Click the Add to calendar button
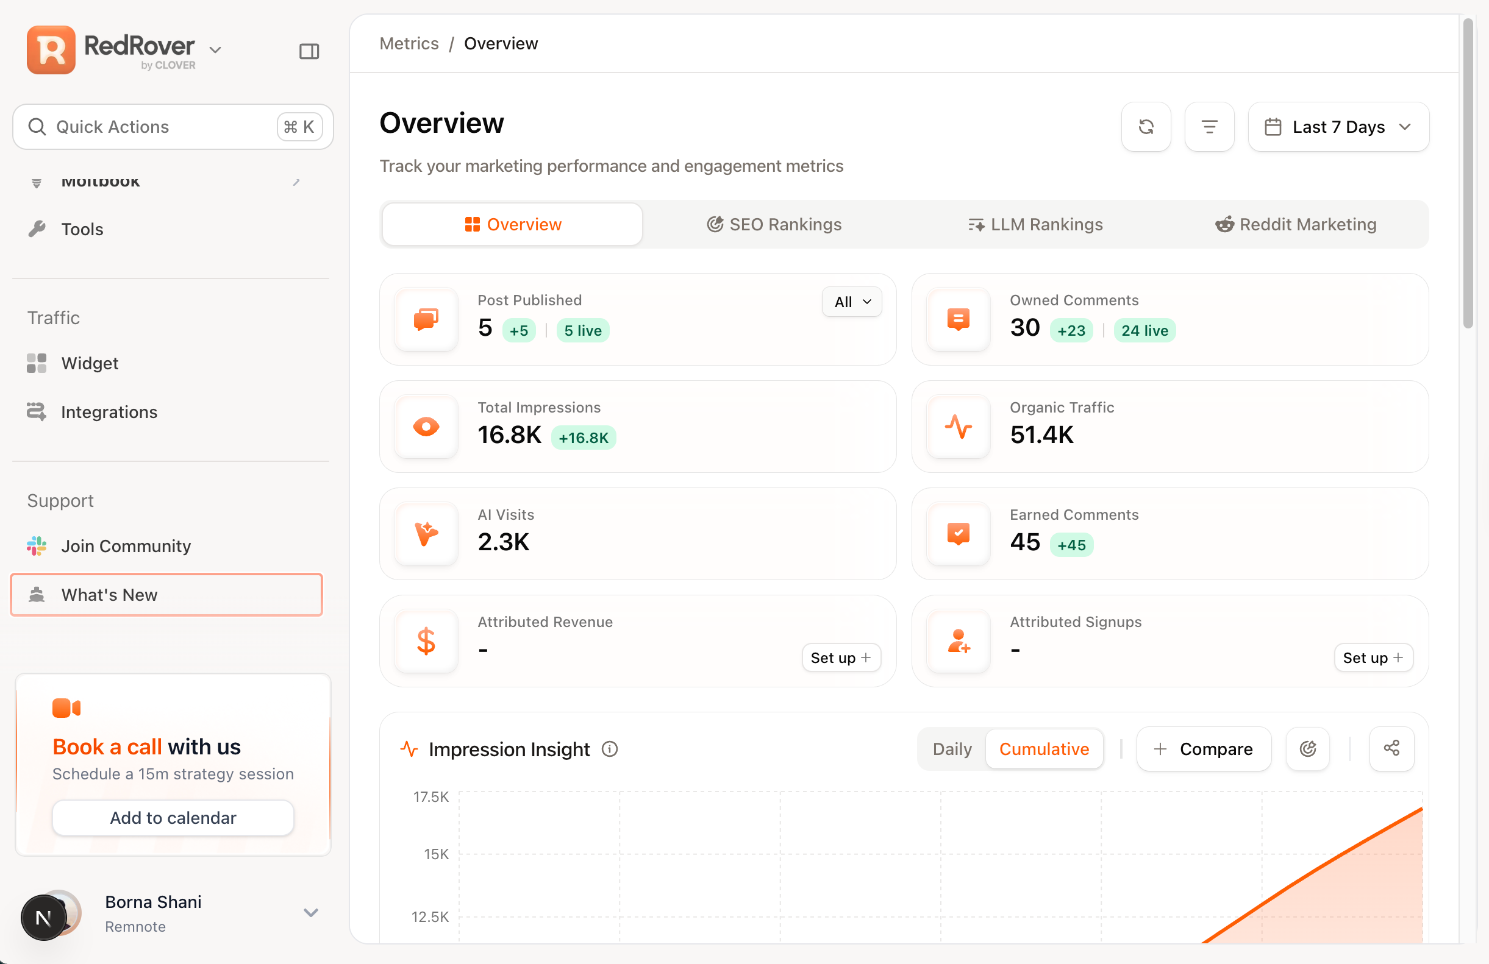The width and height of the screenshot is (1489, 964). tap(173, 817)
